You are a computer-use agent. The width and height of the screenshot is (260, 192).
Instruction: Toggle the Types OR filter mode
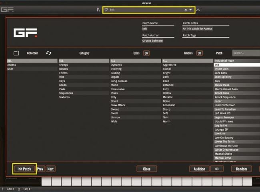[x=146, y=53]
